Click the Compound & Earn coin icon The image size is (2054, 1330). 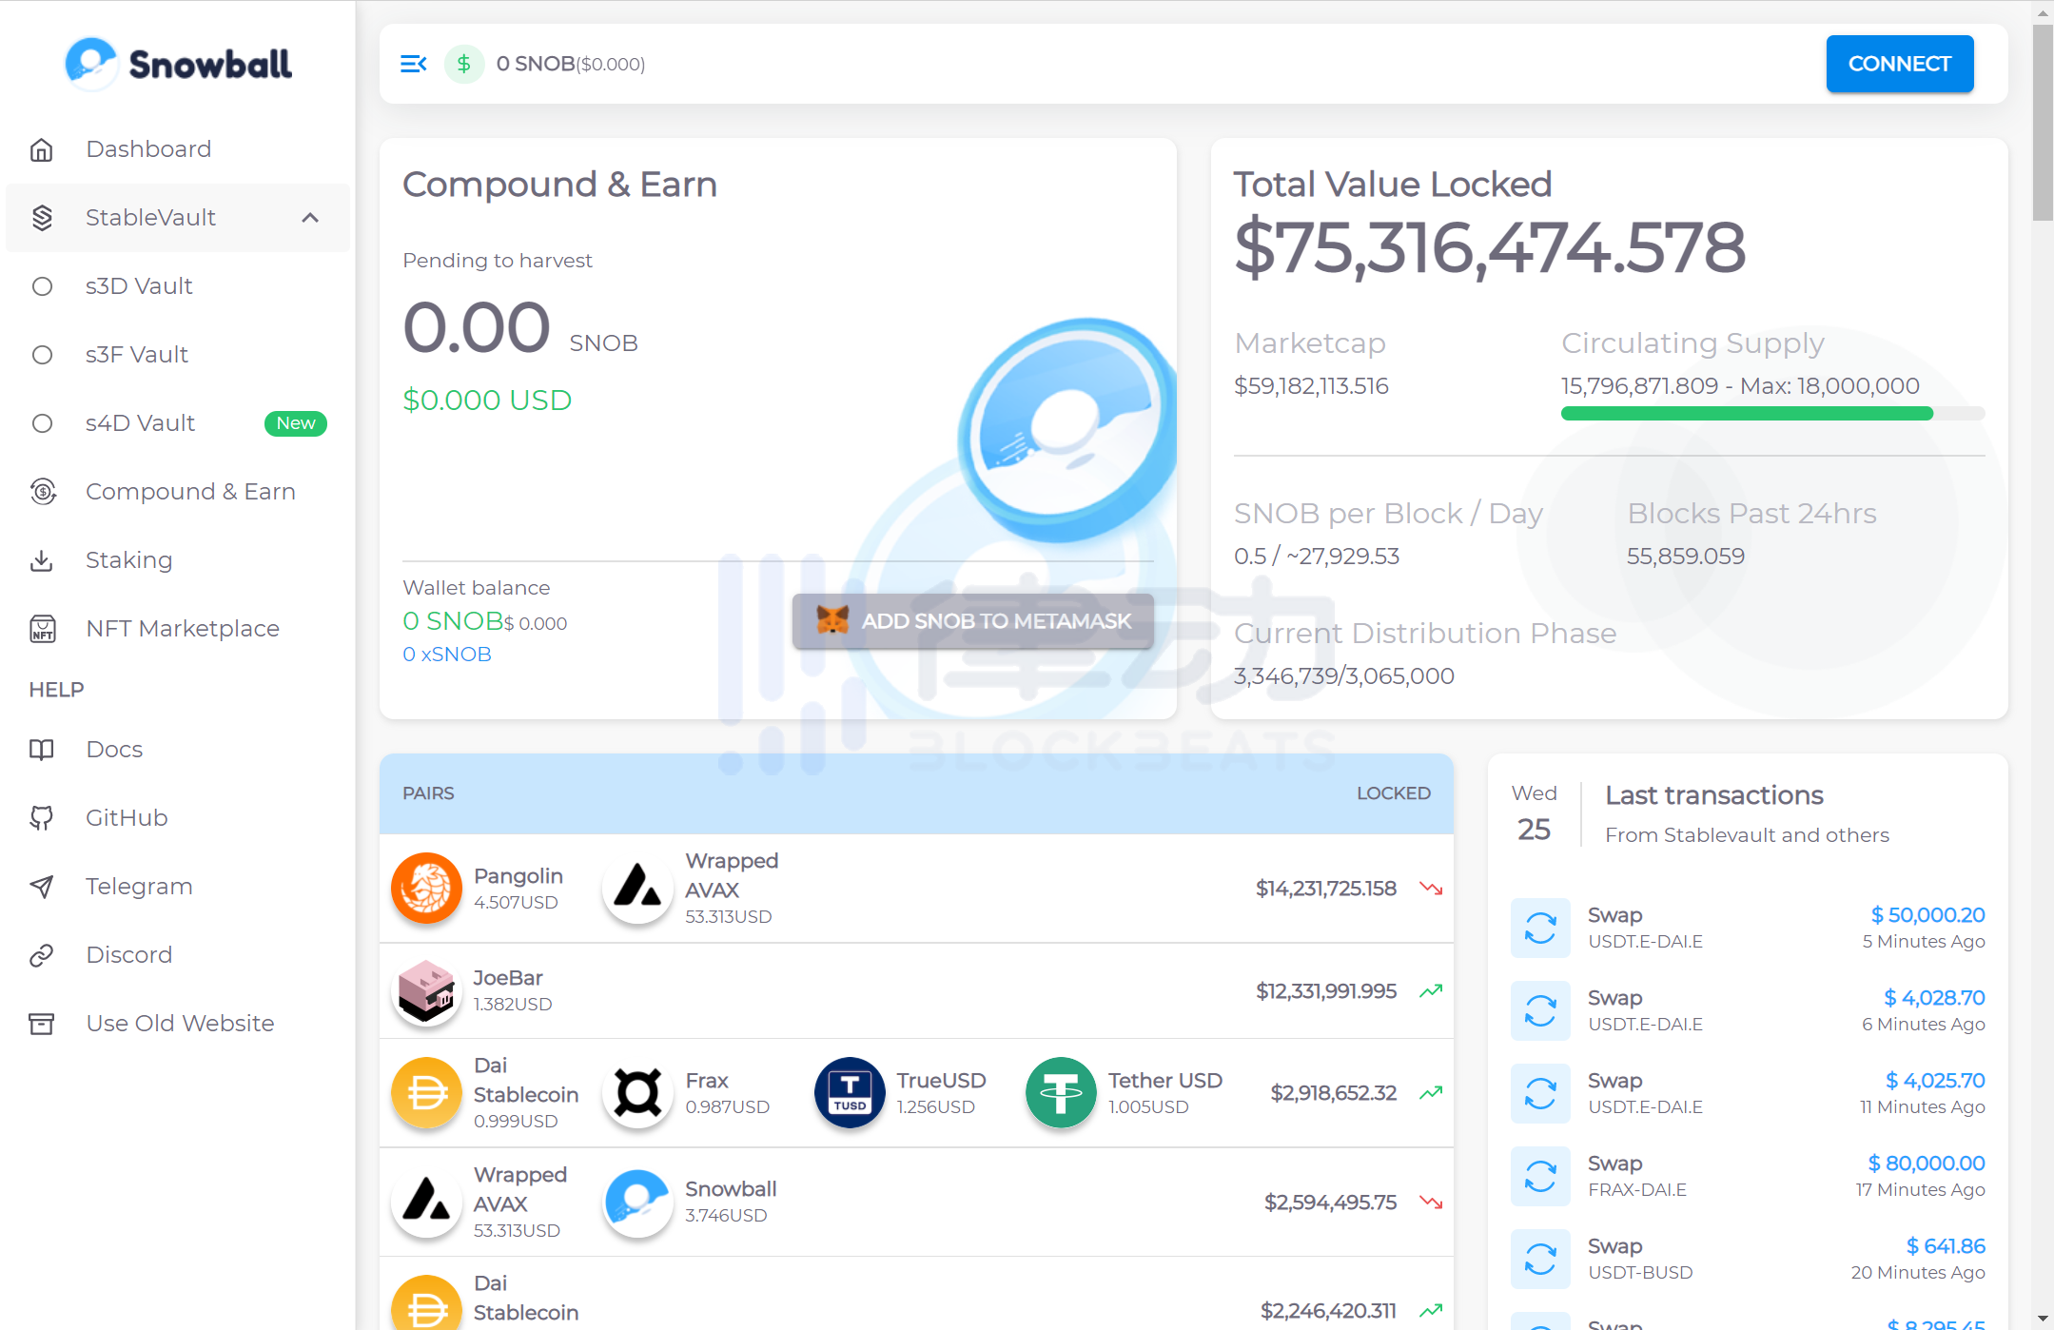[x=43, y=492]
